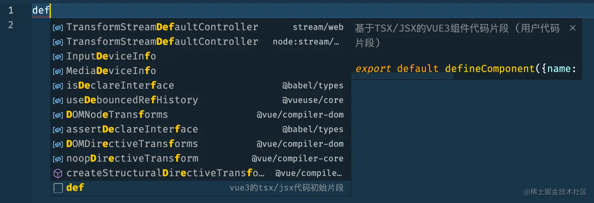Click the icon next to isDeclareInterface
The width and height of the screenshot is (594, 203).
pyautogui.click(x=58, y=85)
